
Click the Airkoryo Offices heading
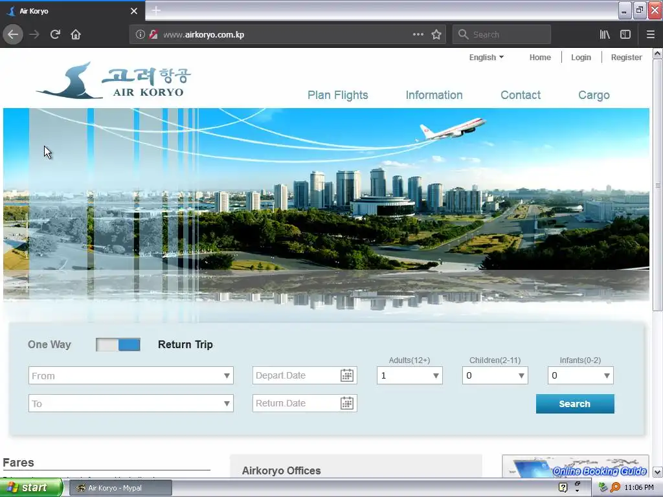coord(281,470)
